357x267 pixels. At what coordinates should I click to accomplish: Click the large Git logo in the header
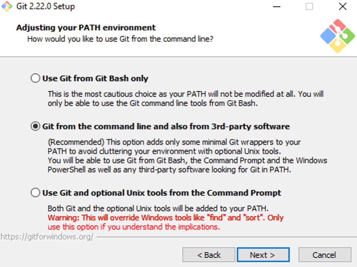(337, 36)
